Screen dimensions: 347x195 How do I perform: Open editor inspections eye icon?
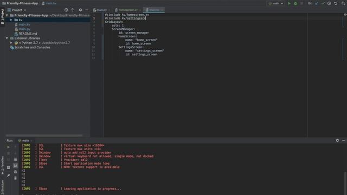345,15
